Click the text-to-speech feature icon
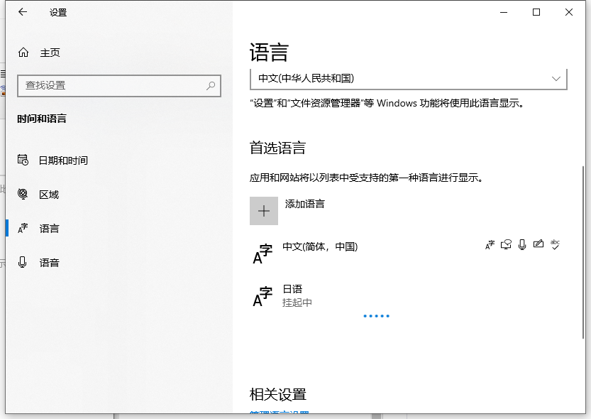This screenshot has width=591, height=419. pyautogui.click(x=506, y=245)
